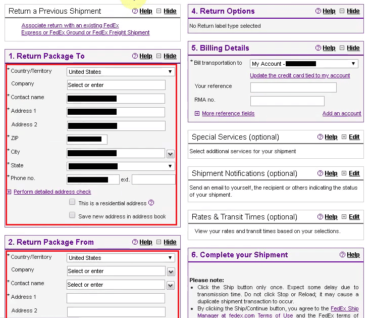Click the ZIP field in Return Package To

tap(87, 140)
